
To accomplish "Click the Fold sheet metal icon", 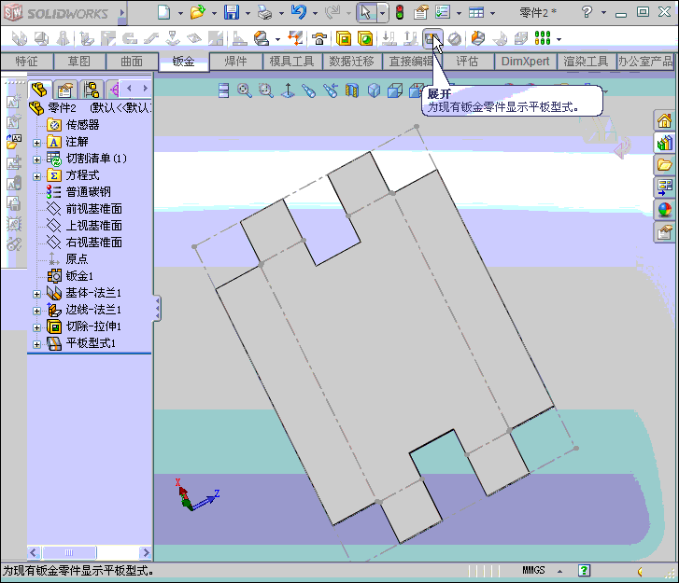I will 410,38.
